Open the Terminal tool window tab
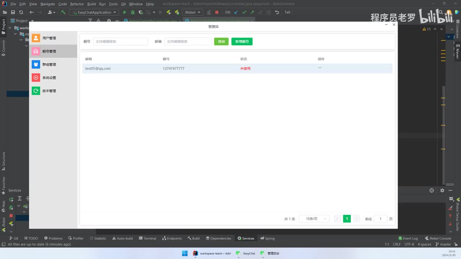Viewport: 461px width, 259px height. tap(147, 238)
